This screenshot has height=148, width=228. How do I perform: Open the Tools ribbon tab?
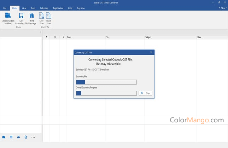click(x=33, y=8)
